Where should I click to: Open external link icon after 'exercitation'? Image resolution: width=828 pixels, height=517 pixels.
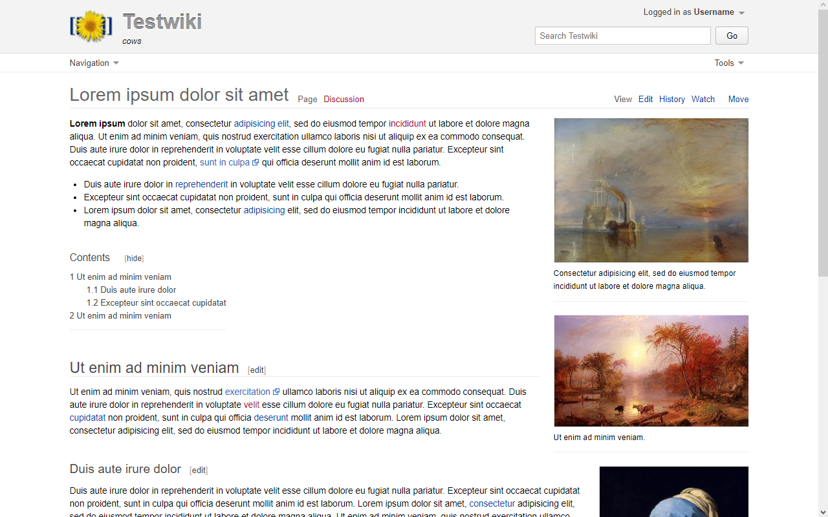pos(276,392)
